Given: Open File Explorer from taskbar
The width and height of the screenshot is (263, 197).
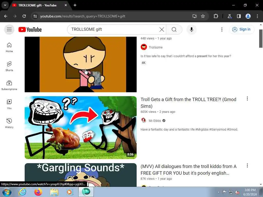Looking at the screenshot, I should pos(54,192).
